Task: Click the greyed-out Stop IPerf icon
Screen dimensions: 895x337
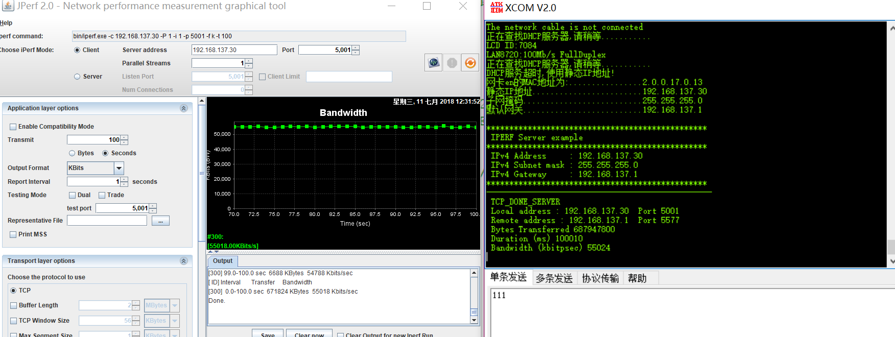Action: pos(452,63)
